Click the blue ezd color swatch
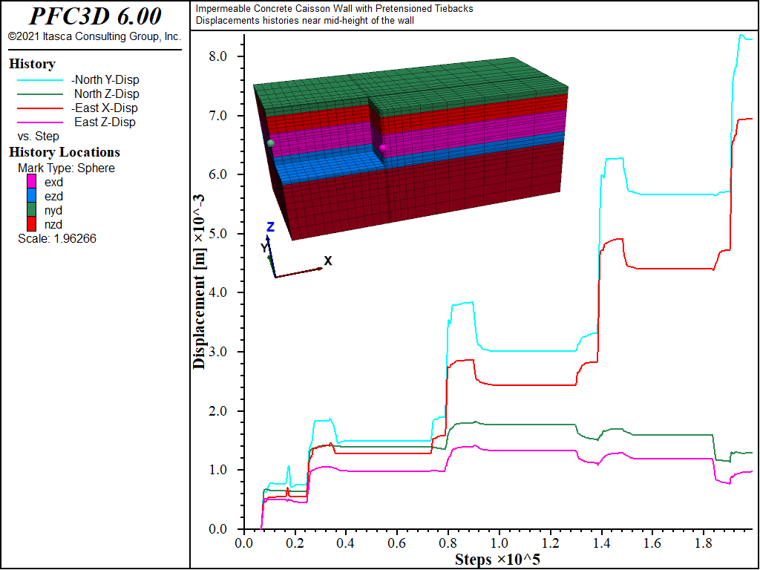The height and width of the screenshot is (570, 760). coord(31,196)
